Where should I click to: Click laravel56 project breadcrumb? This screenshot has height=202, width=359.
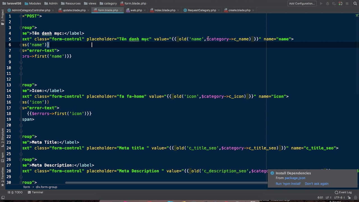(14, 4)
